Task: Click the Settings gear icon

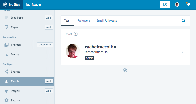Action: click(x=6, y=100)
